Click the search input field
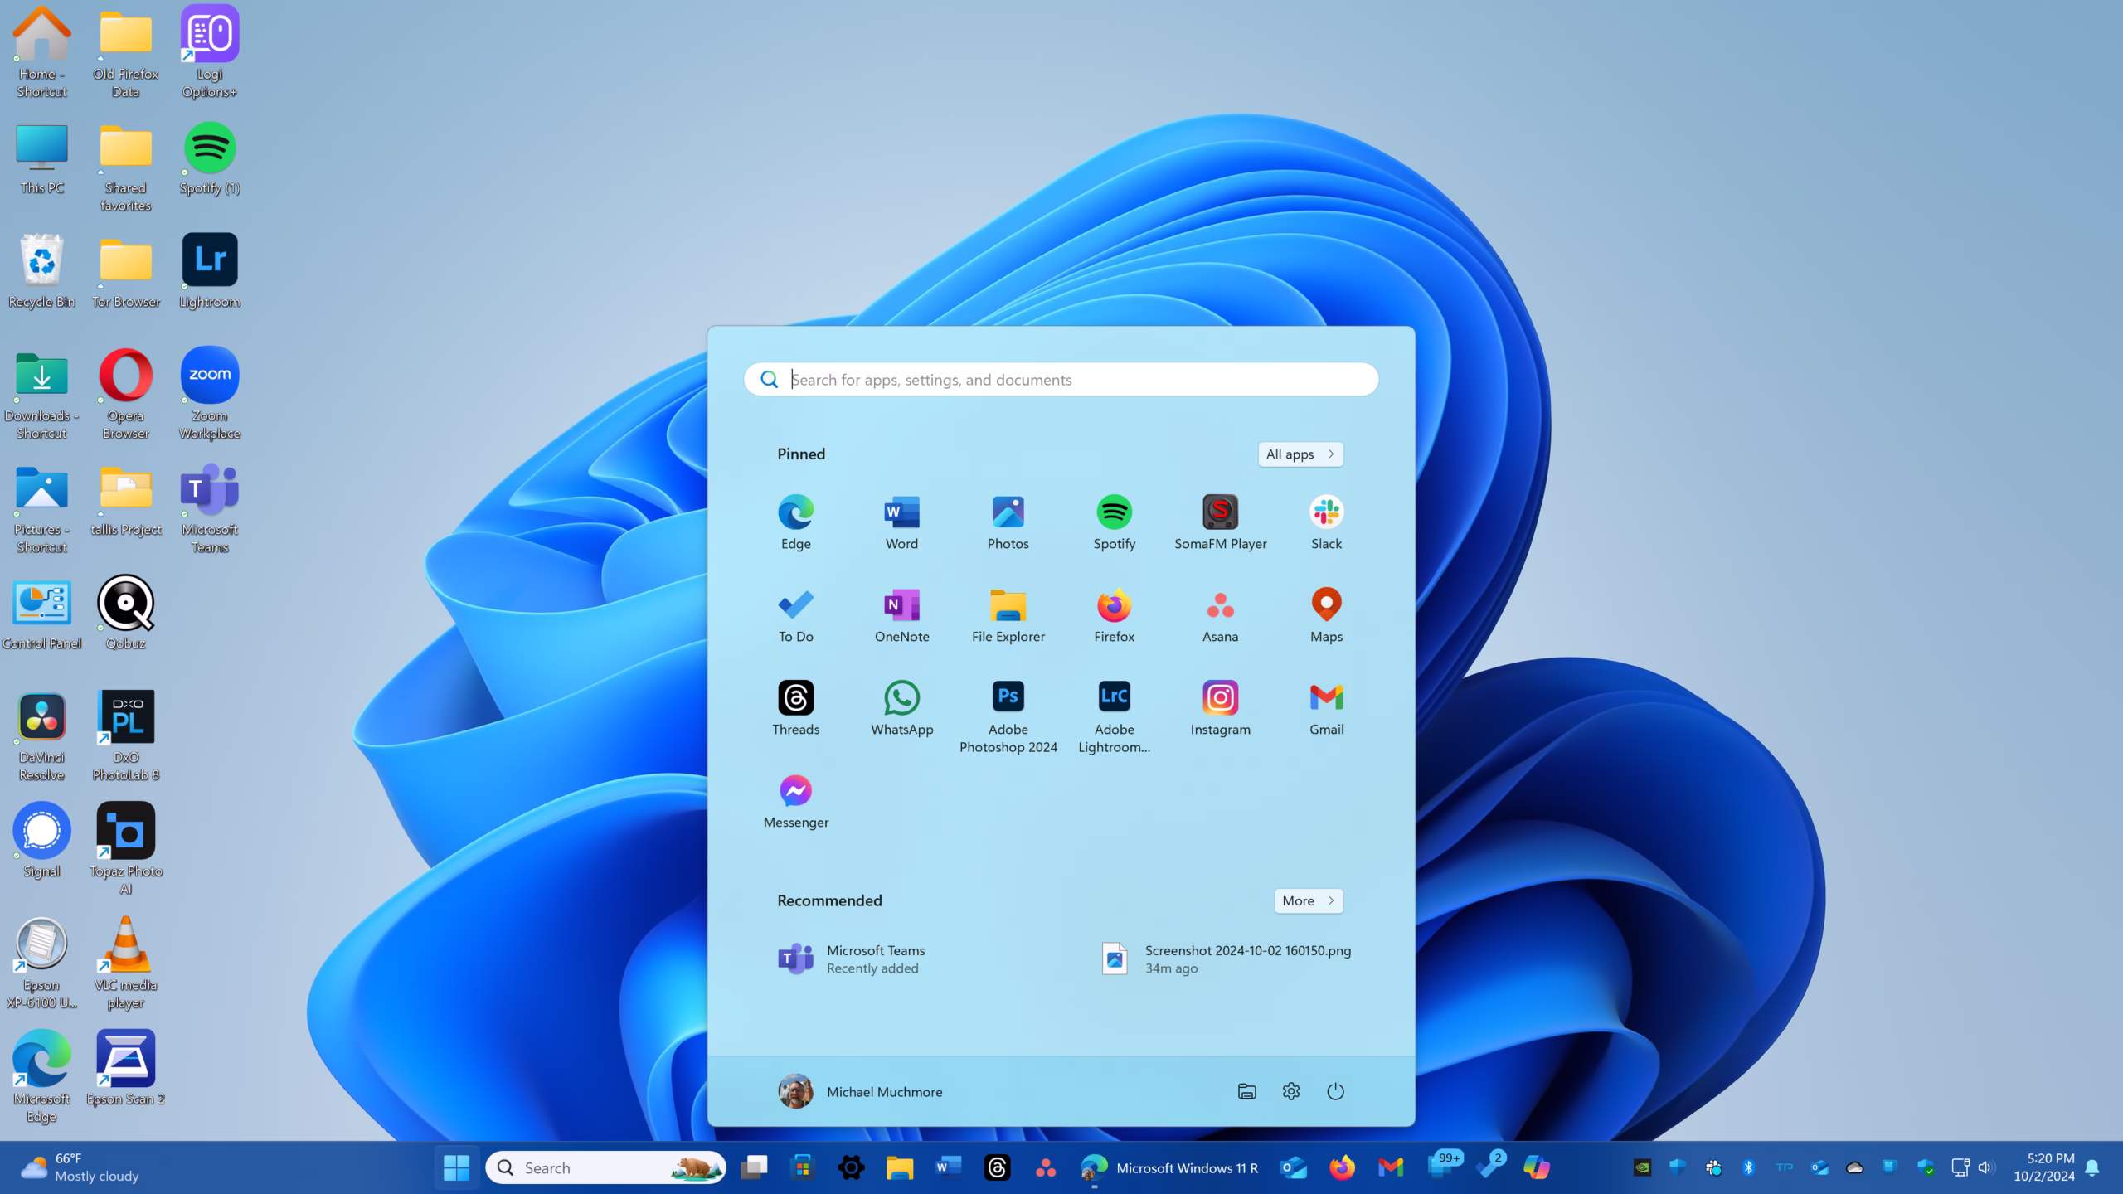Screen dimensions: 2123x1194 (x=1061, y=379)
